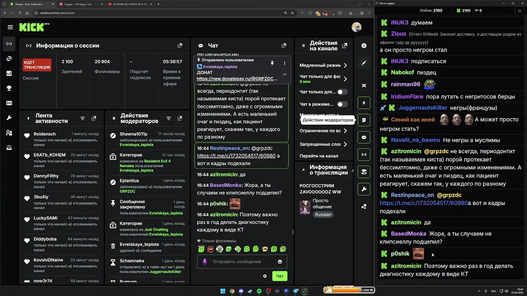This screenshot has height=296, width=527.
Task: Open the info icon in the right widget bar
Action: [x=364, y=46]
